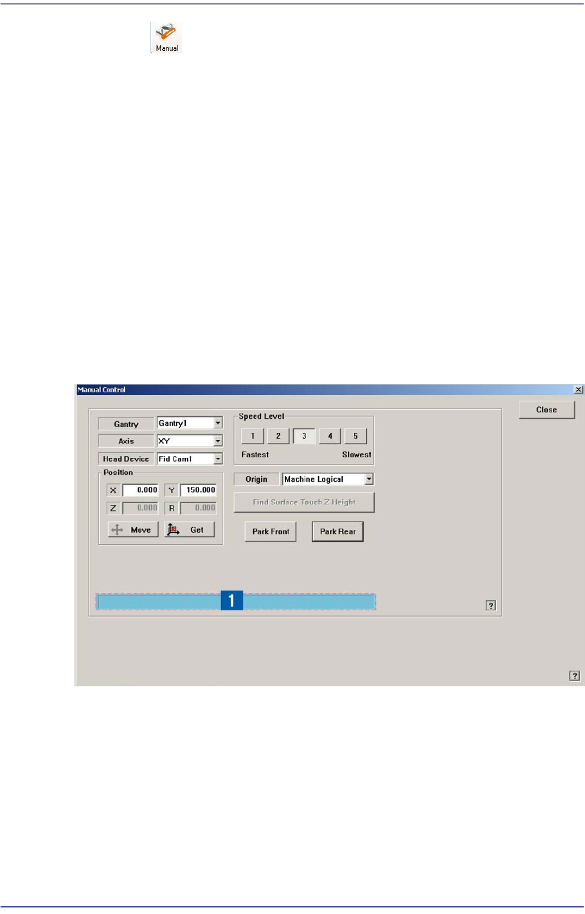Expand the Gantry1 dropdown
The image size is (585, 914).
[218, 423]
